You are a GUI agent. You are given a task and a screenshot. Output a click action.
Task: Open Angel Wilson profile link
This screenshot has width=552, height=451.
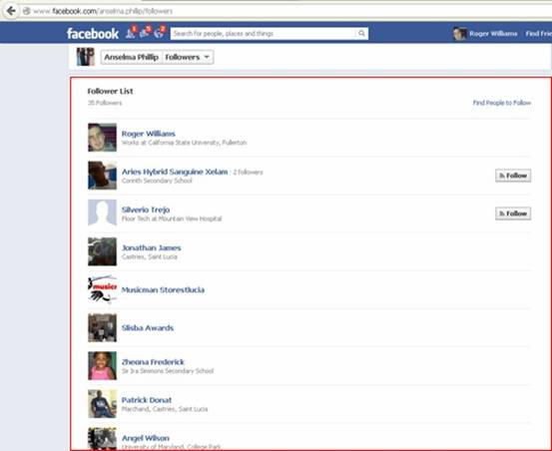146,438
